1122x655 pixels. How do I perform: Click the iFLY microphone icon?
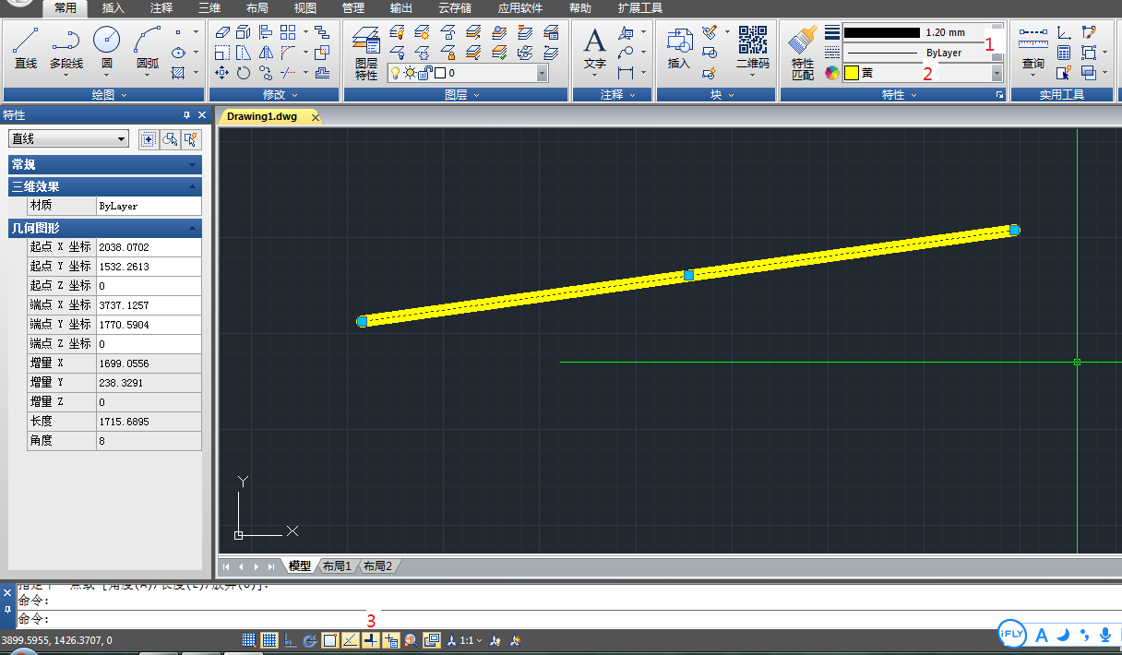[1104, 635]
